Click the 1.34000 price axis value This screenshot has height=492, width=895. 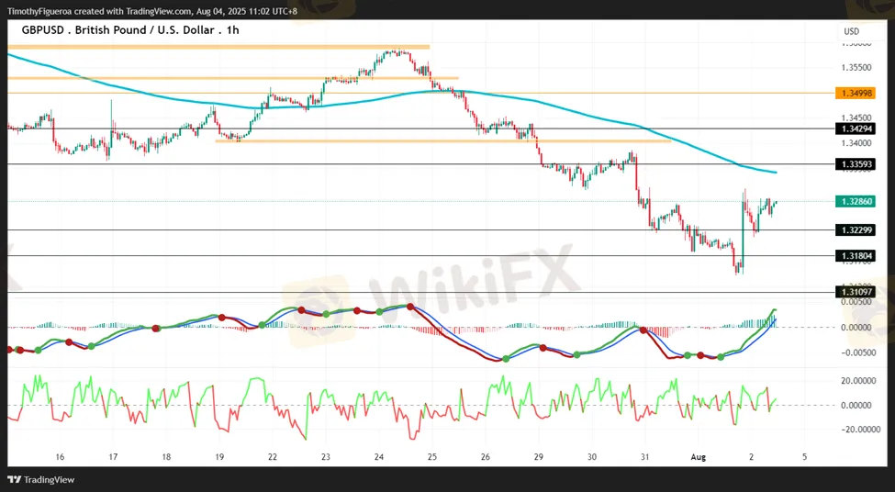point(856,142)
